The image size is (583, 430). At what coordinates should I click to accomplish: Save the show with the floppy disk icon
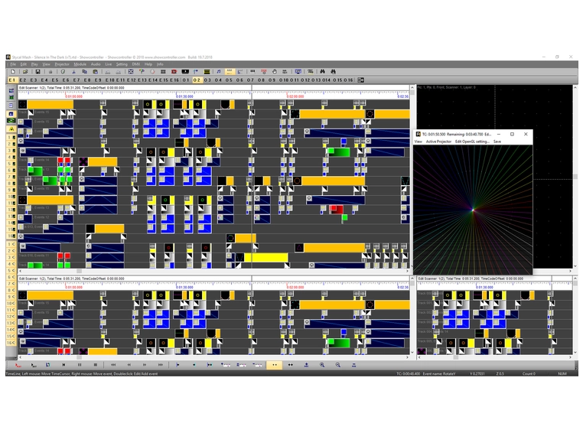coord(37,71)
